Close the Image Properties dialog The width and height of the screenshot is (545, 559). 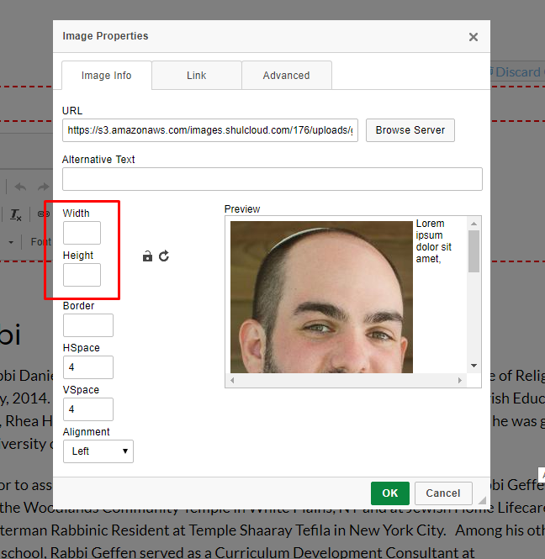pyautogui.click(x=474, y=37)
